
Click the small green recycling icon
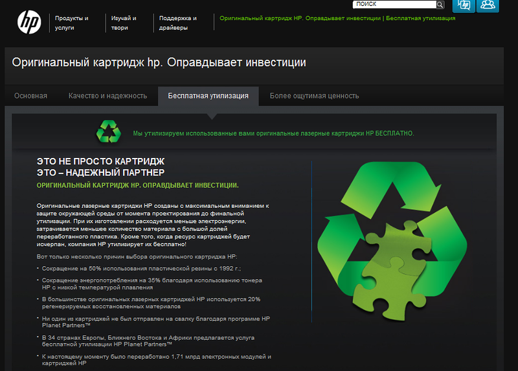coord(108,131)
